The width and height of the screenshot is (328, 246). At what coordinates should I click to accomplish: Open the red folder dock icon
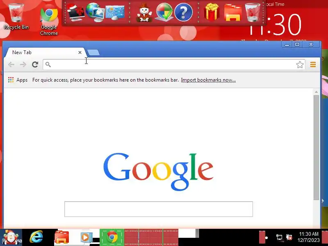point(232,13)
